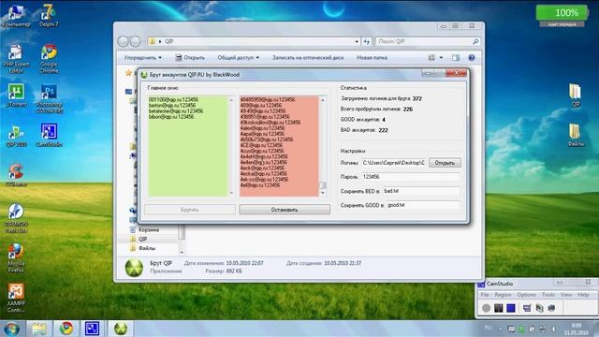This screenshot has width=599, height=337.
Task: Switch to the brute app on the taskbar
Action: pyautogui.click(x=121, y=329)
